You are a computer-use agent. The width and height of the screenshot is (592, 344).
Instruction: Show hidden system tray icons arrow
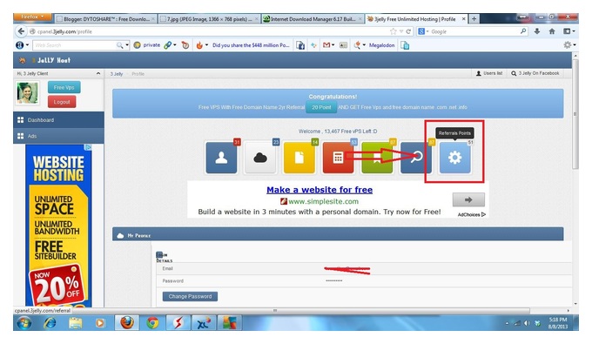click(507, 323)
